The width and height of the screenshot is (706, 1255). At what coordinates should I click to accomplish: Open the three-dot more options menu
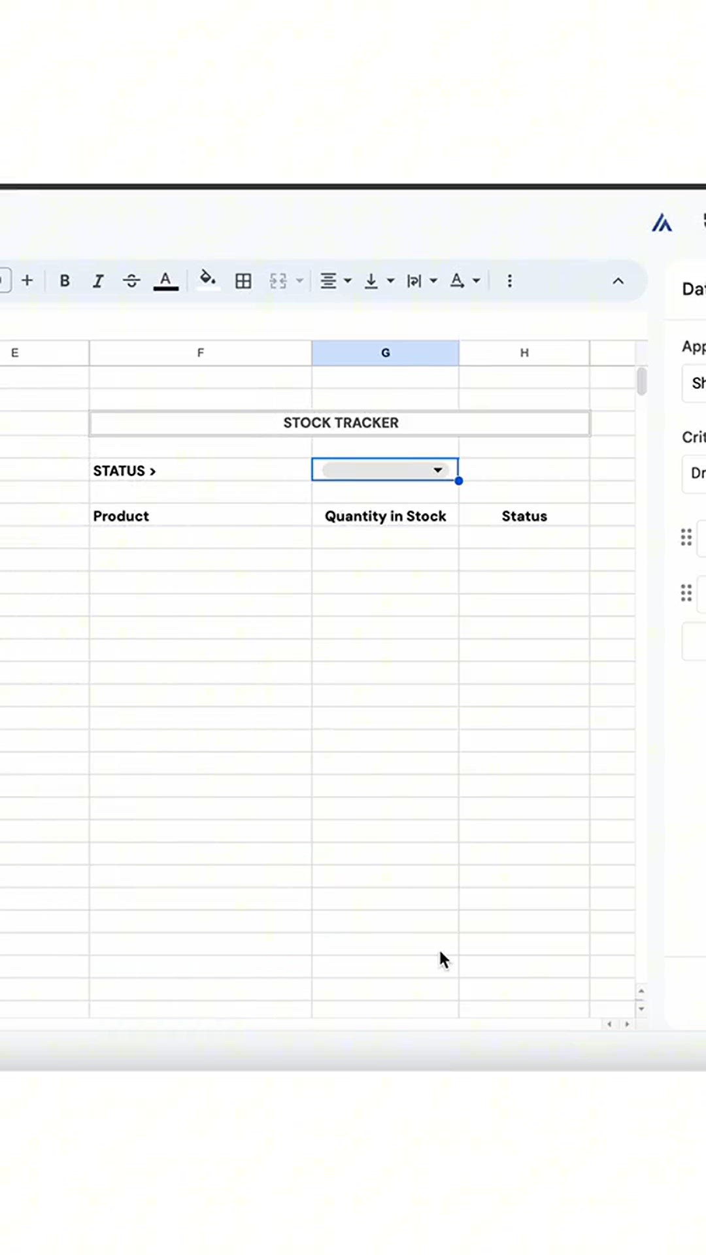tap(509, 281)
